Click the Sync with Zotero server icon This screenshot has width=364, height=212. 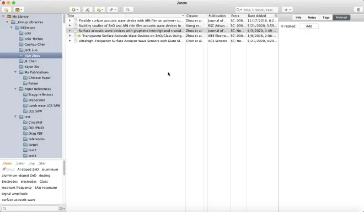click(x=358, y=9)
